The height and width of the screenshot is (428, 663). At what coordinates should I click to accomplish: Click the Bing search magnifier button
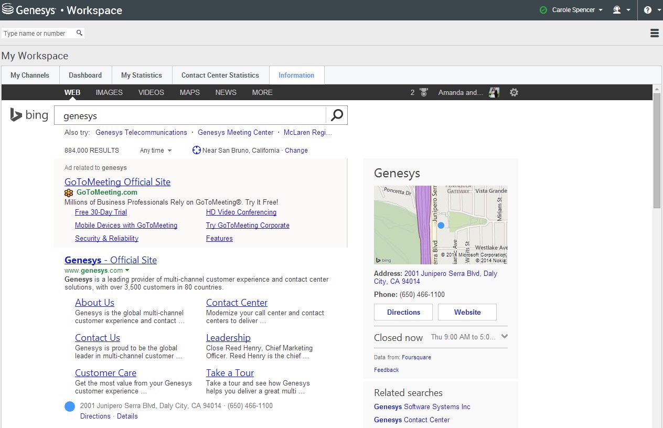tap(337, 115)
